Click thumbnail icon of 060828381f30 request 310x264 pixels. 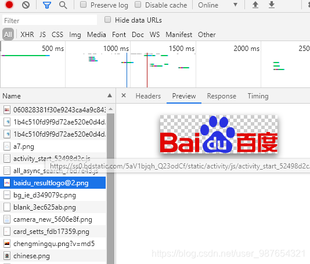tap(7, 110)
